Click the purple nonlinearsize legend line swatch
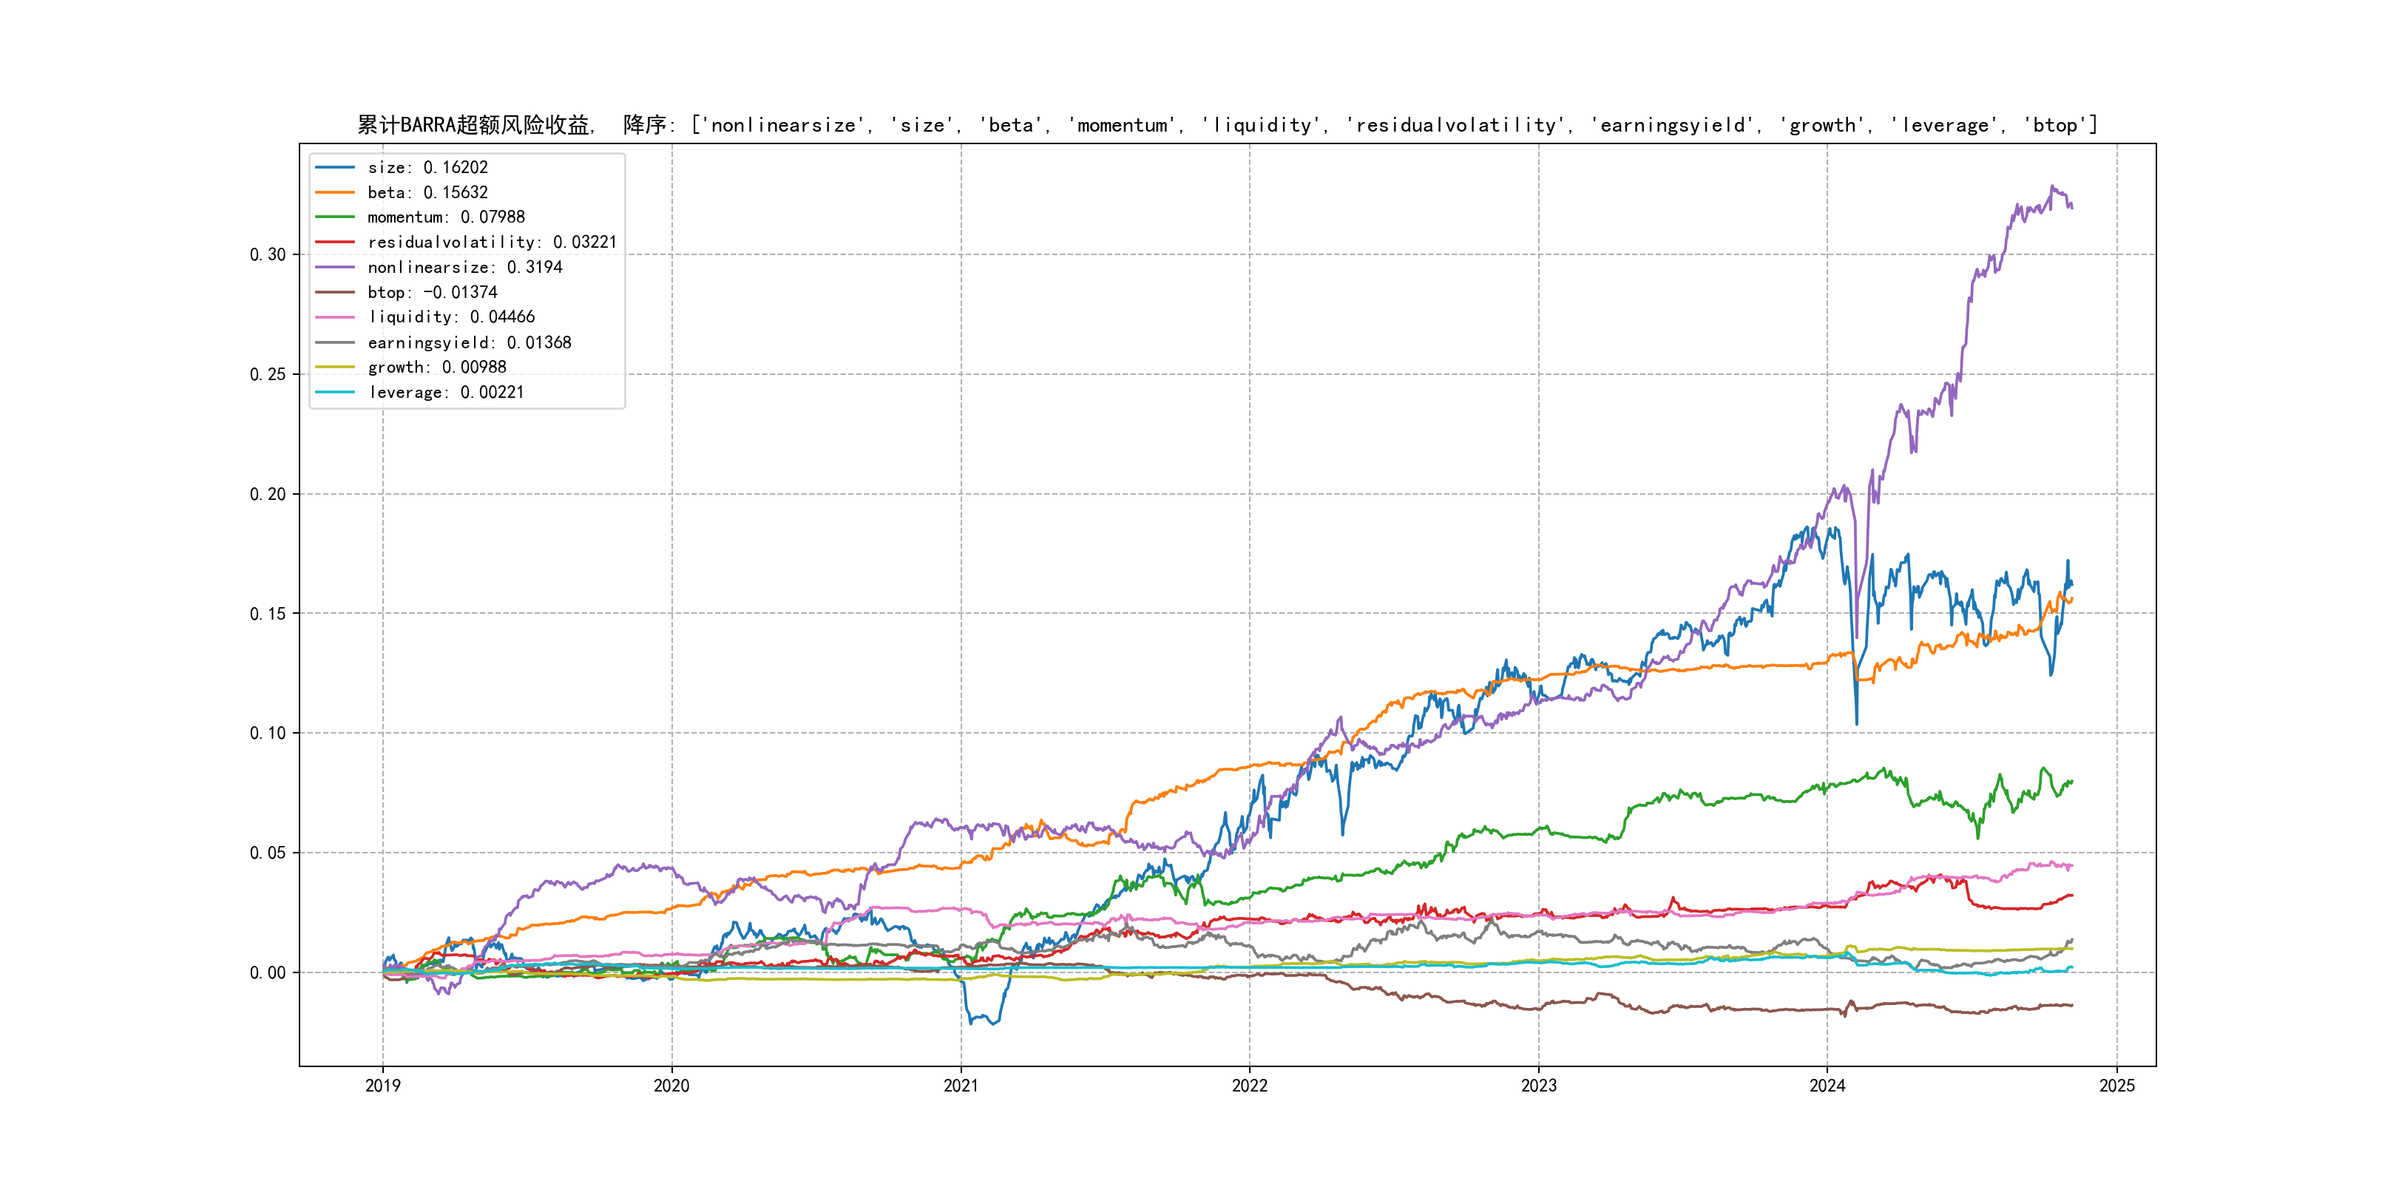 [335, 267]
